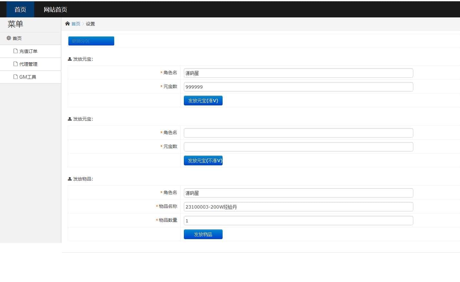Select the 充值订单 sidebar label
This screenshot has width=460, height=282.
(x=28, y=51)
